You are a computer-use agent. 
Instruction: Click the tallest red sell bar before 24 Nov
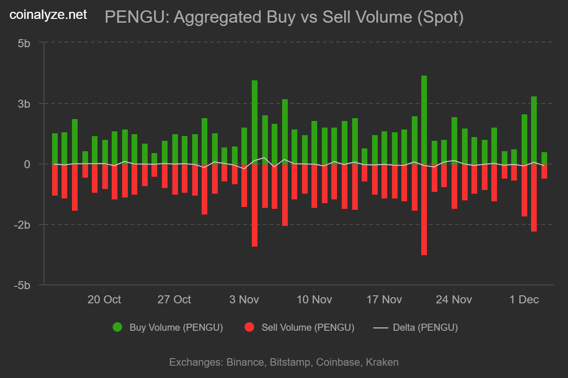point(424,209)
